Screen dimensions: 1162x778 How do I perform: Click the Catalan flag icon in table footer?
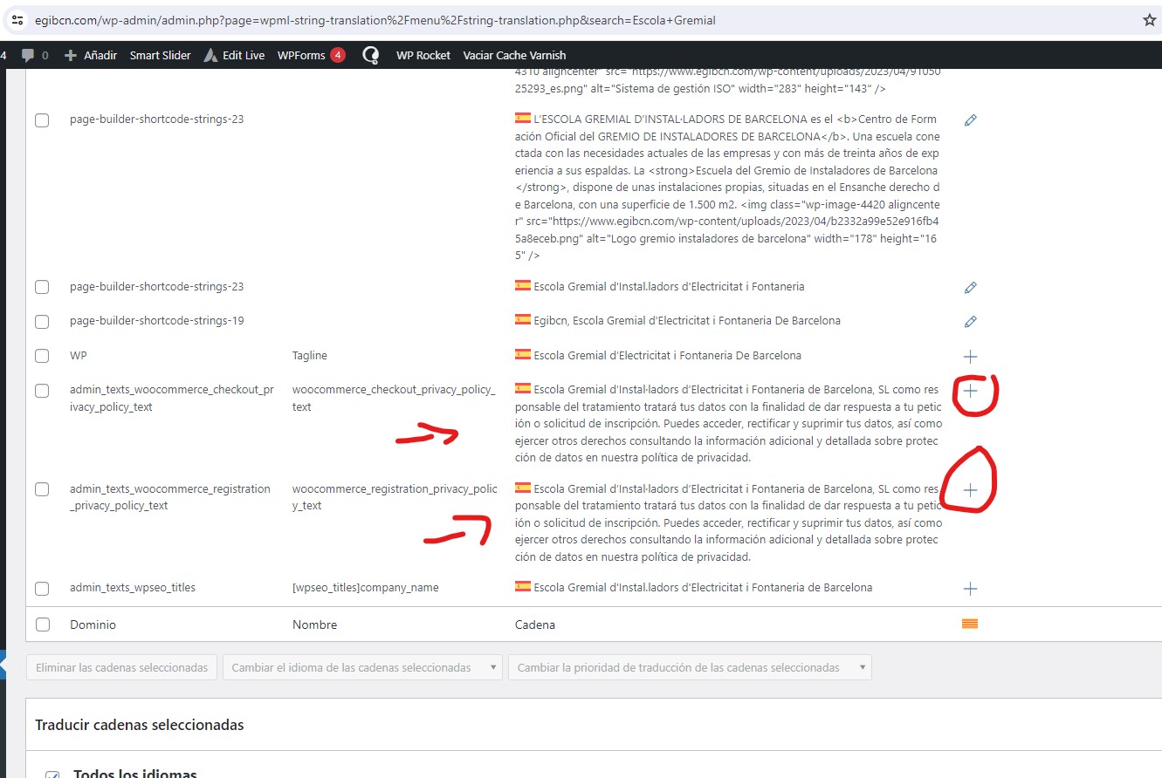coord(969,624)
